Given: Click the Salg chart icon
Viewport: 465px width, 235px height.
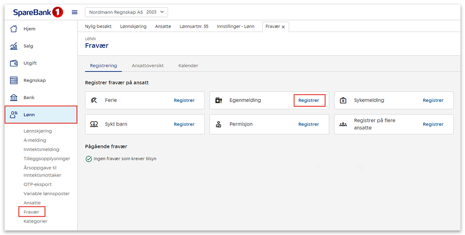Looking at the screenshot, I should (x=14, y=46).
